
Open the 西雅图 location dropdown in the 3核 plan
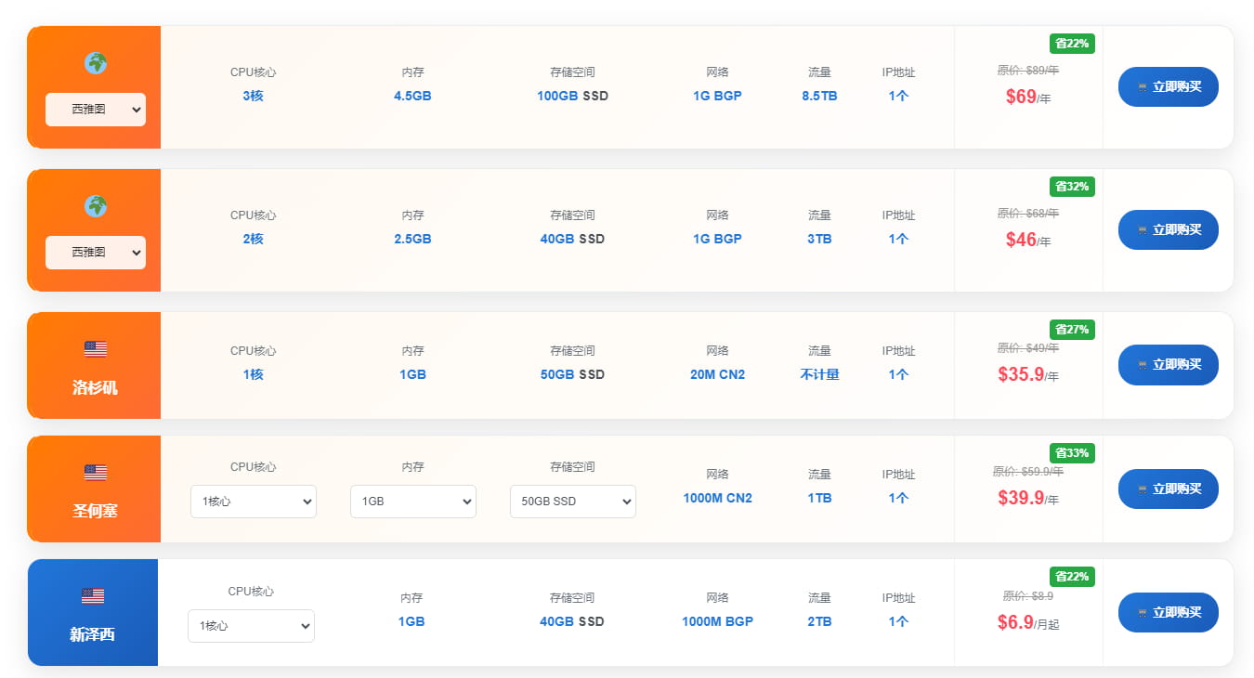[96, 110]
